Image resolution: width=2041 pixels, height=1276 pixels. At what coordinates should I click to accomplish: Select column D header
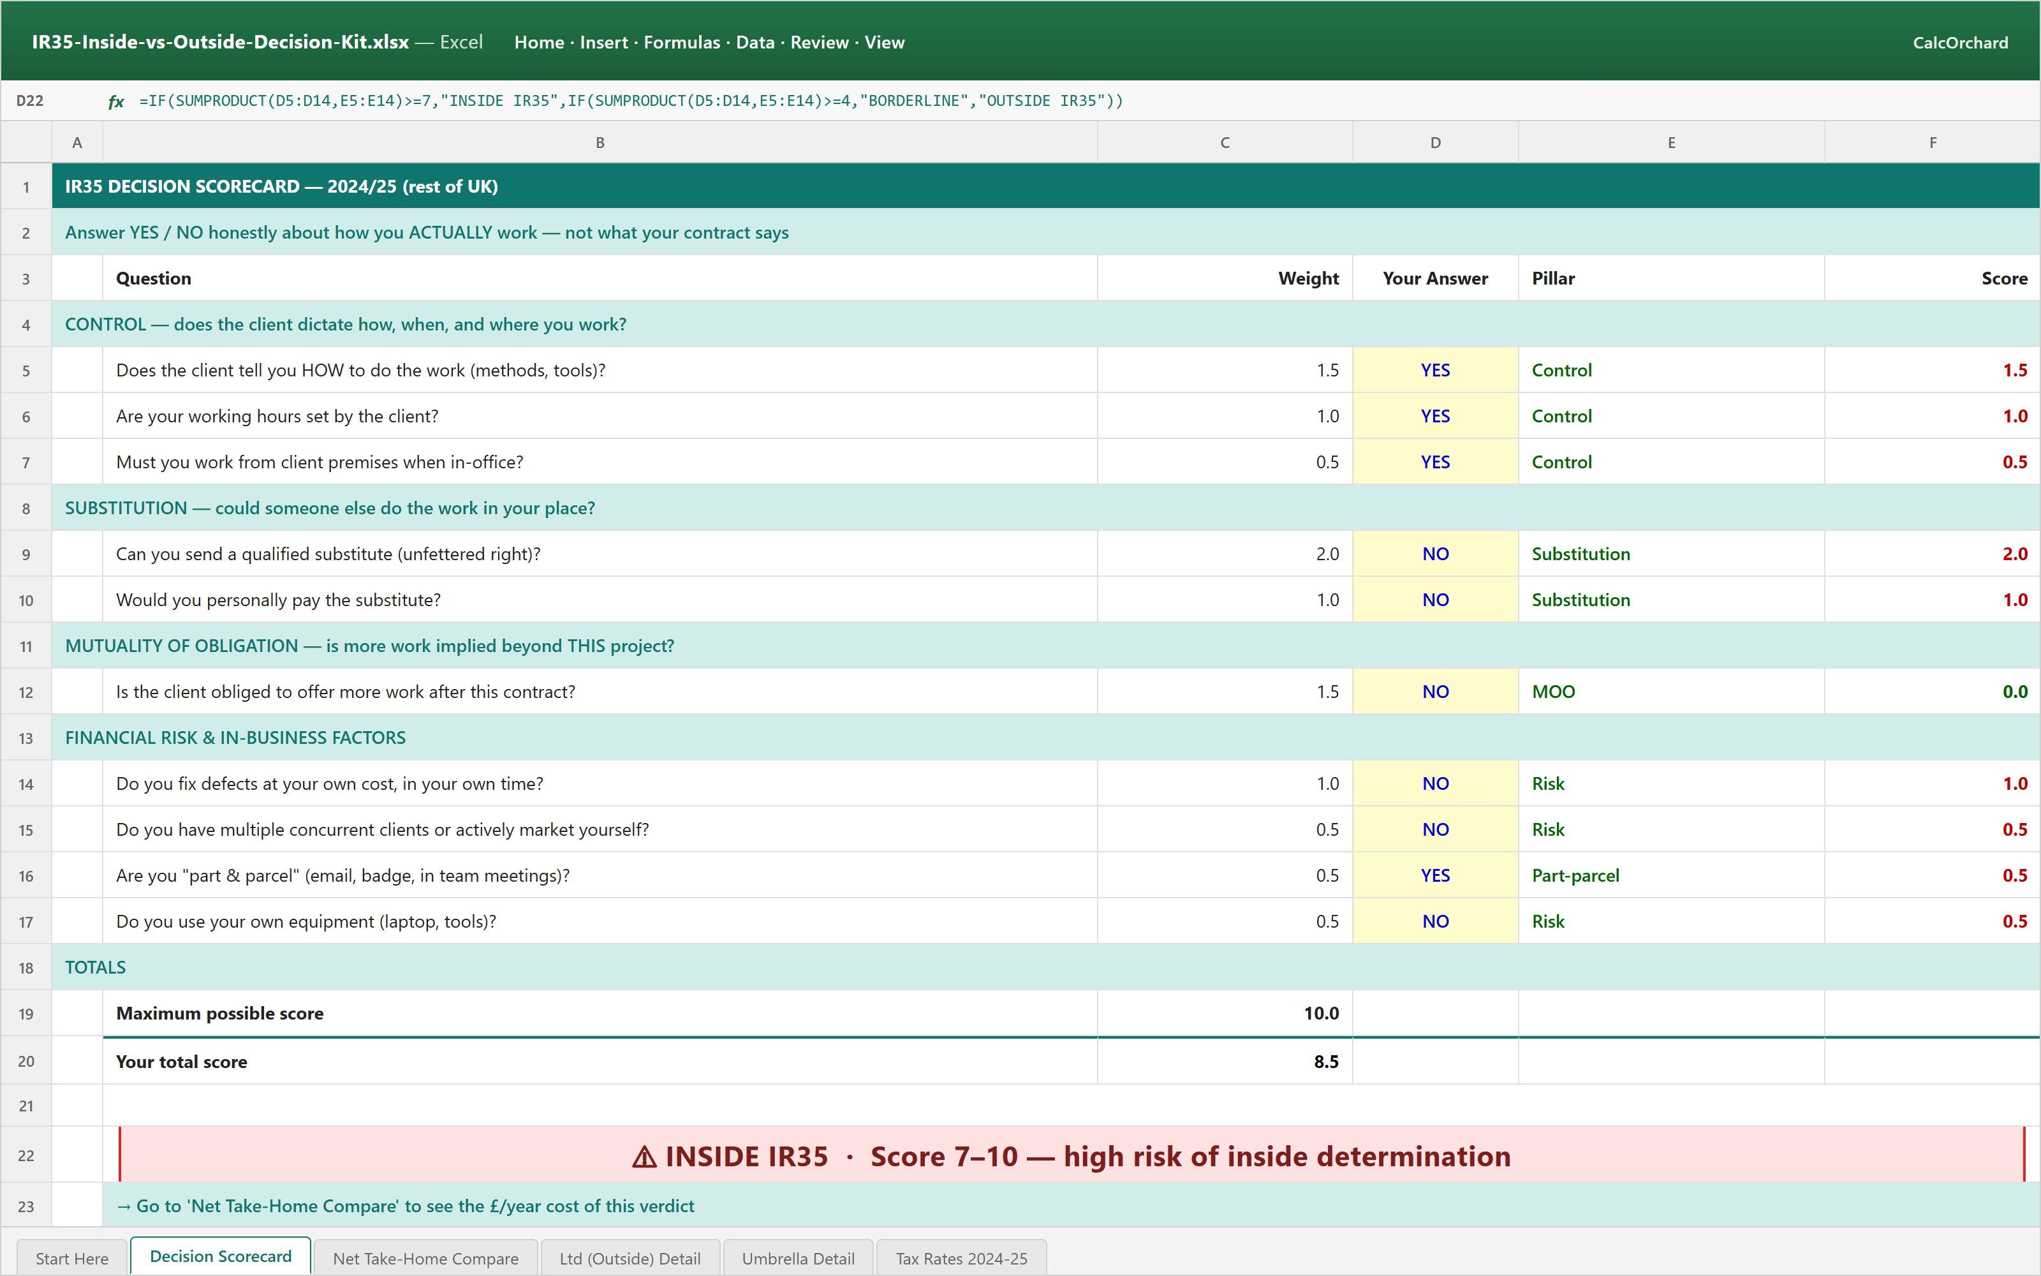pos(1436,143)
